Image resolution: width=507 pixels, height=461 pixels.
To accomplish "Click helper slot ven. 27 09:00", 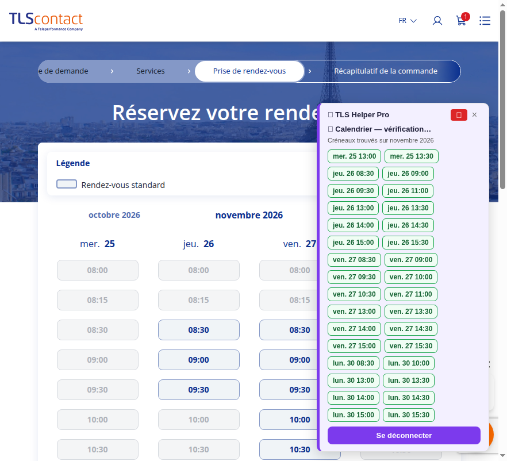I will (x=410, y=260).
